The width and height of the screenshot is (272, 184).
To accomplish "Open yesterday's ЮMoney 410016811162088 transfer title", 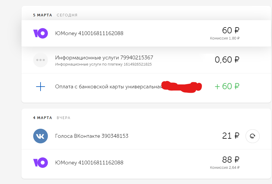I will 89,163.
